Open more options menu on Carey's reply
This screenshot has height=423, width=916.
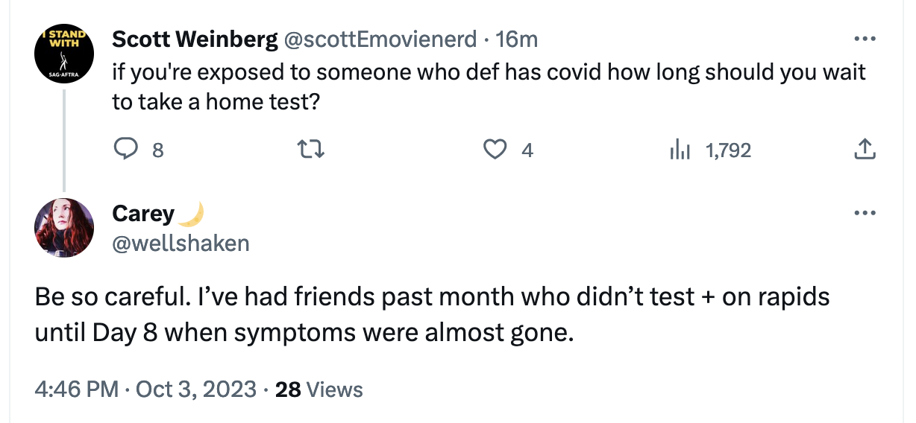click(x=864, y=214)
